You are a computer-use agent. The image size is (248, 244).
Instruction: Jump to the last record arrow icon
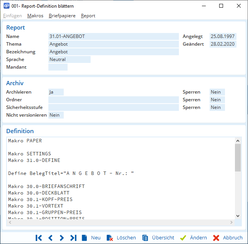[x=73, y=238]
